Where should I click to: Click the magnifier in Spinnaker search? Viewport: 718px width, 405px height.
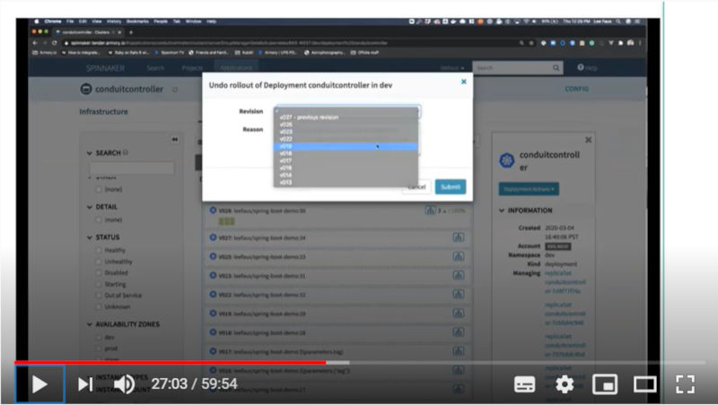pyautogui.click(x=556, y=68)
